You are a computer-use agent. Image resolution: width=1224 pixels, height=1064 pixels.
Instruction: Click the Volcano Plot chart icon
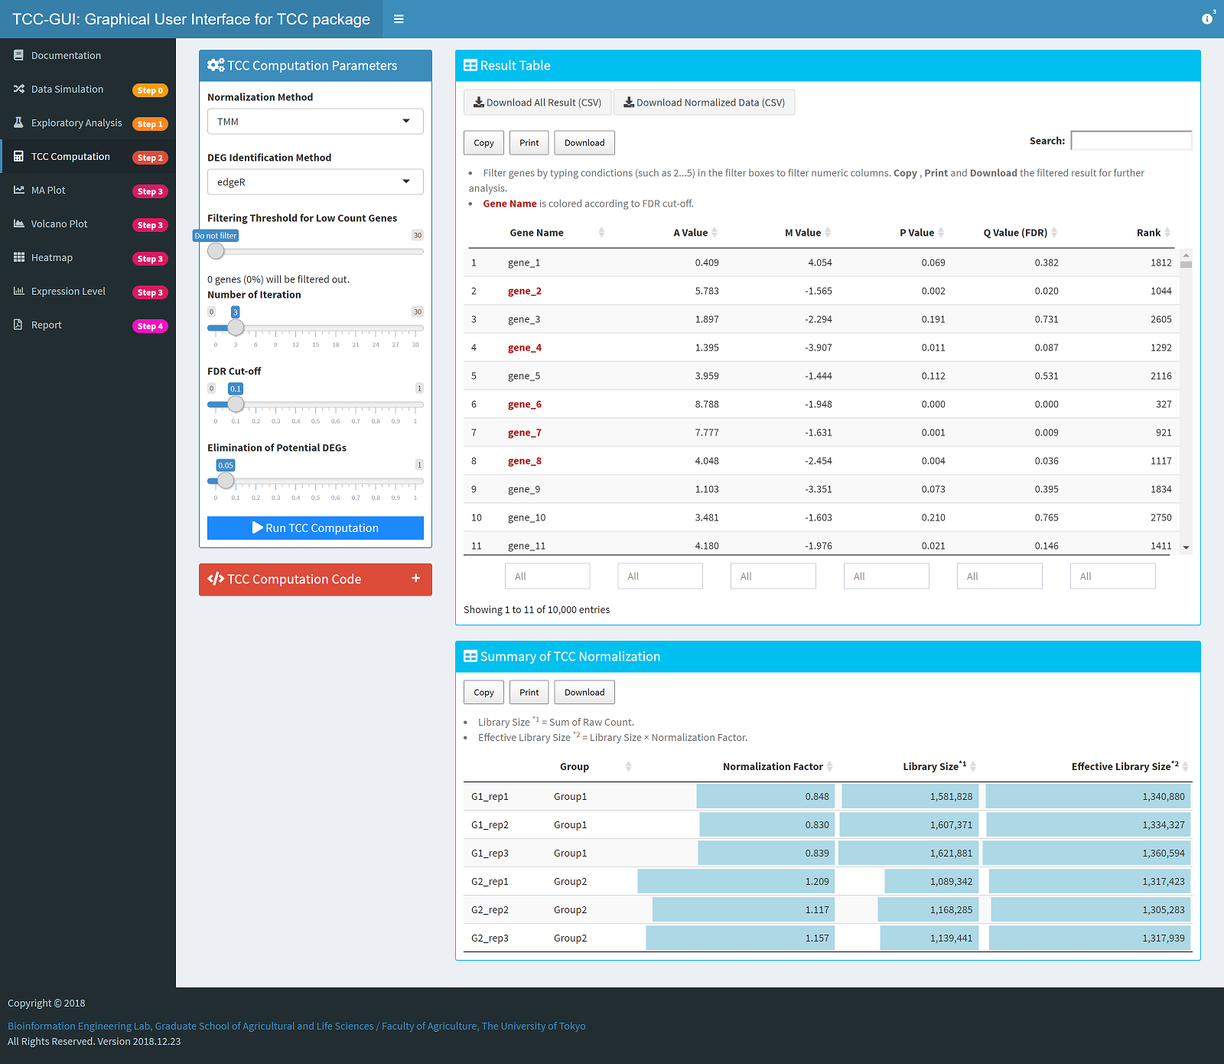coord(18,224)
